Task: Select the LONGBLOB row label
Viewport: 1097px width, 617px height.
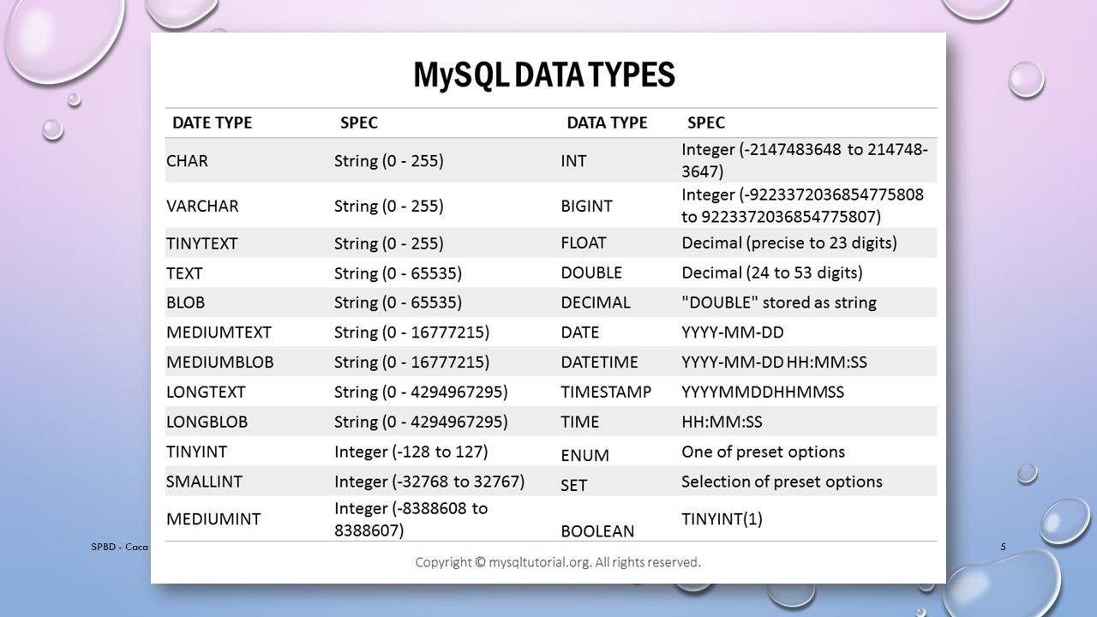Action: tap(207, 422)
